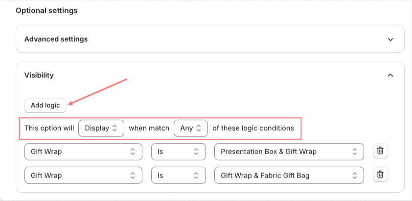Click the chevron-down icon on Advanced settings

coord(390,40)
